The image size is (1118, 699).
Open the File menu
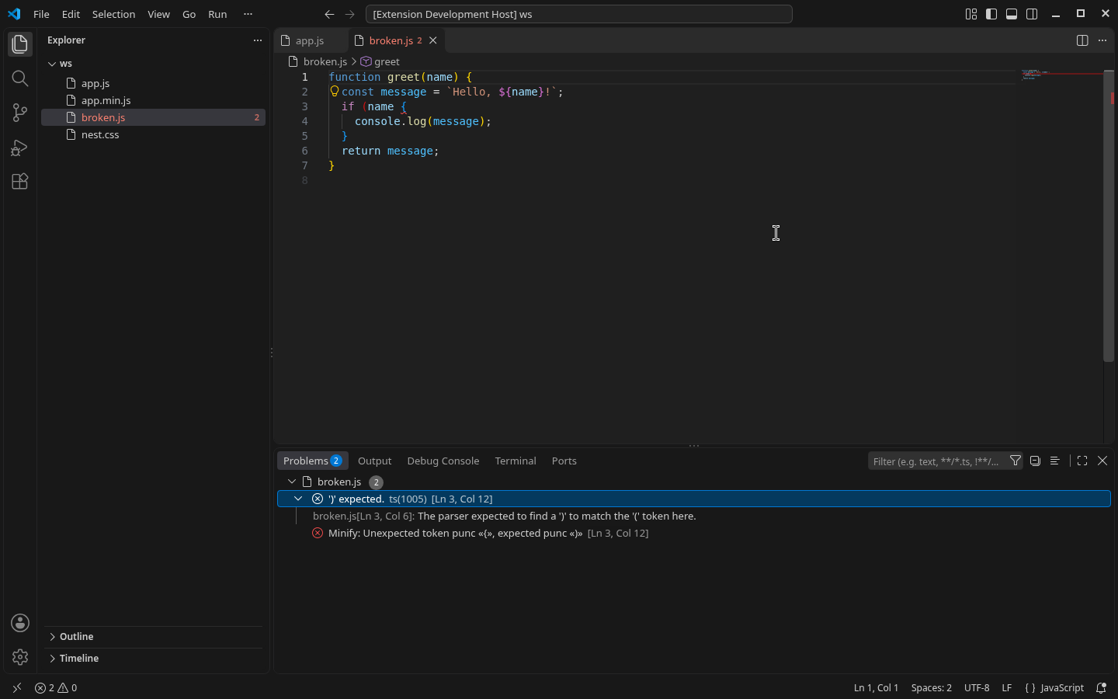pyautogui.click(x=41, y=14)
